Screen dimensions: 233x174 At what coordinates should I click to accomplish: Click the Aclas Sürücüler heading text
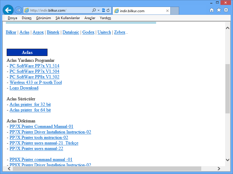click(21, 99)
